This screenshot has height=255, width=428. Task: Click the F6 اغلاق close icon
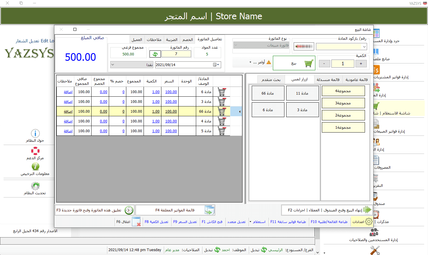coord(136,221)
